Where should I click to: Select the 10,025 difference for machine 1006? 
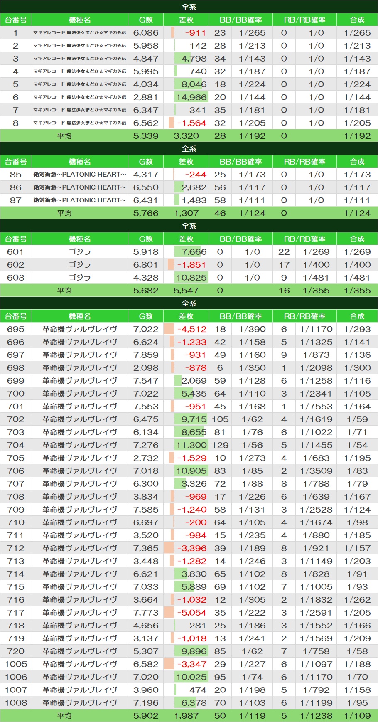tap(191, 677)
